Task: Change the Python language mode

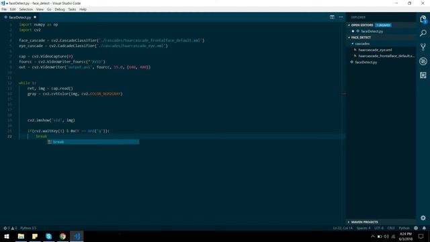Action: 404,228
